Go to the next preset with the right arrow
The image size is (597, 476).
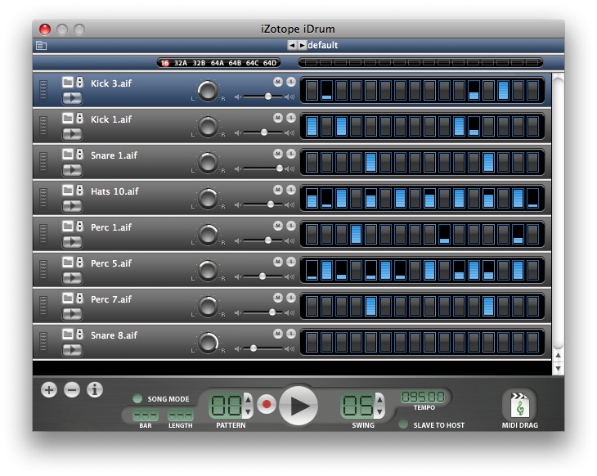[302, 45]
